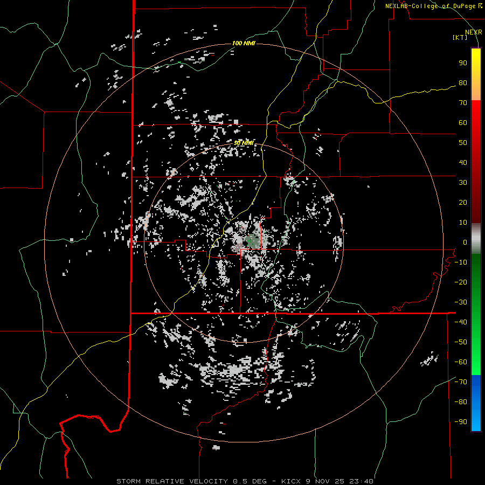Click the -50 value on the velocity scale

(461, 342)
